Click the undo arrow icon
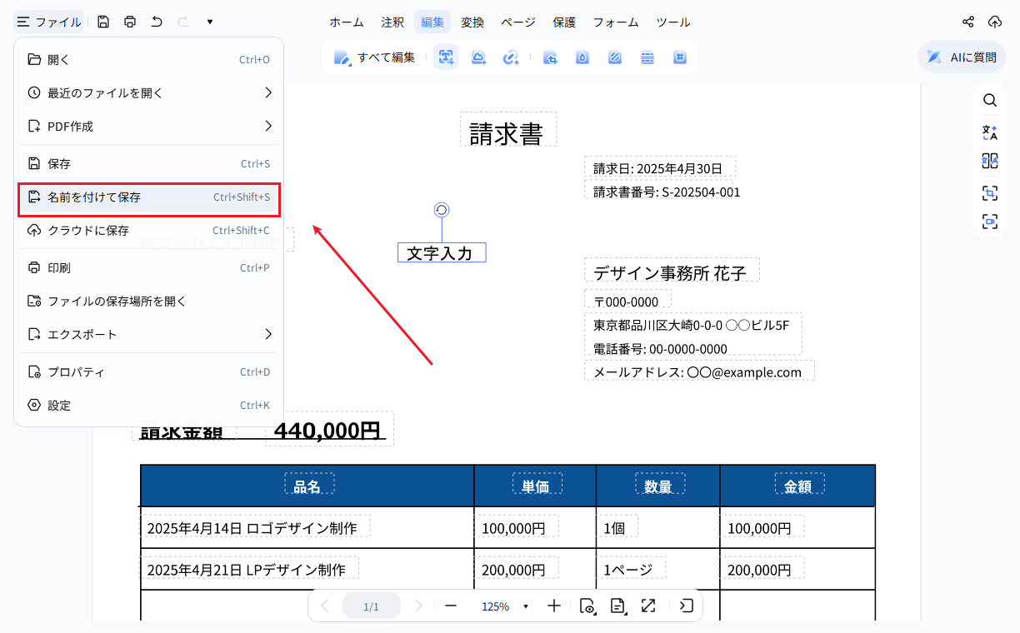The image size is (1020, 633). click(x=157, y=22)
